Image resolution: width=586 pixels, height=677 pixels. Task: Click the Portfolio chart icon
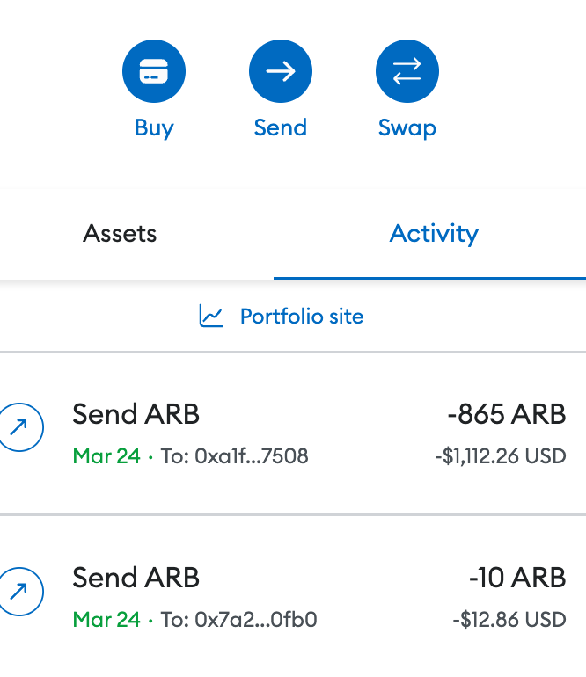[x=211, y=316]
